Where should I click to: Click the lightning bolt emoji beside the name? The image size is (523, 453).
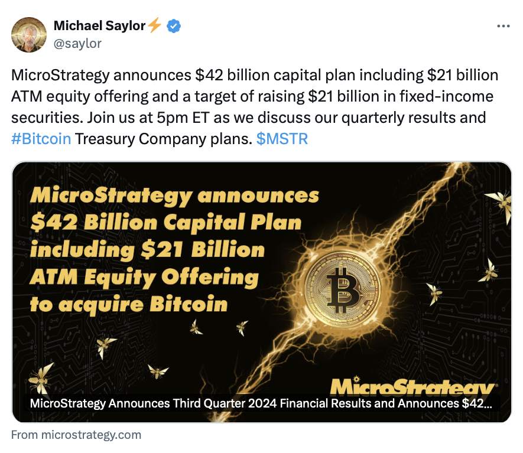click(154, 25)
